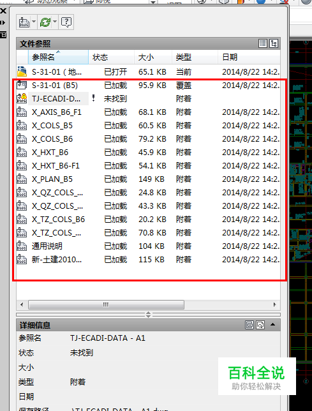Click the DWG icon of X_PLAN_B5

[22, 179]
